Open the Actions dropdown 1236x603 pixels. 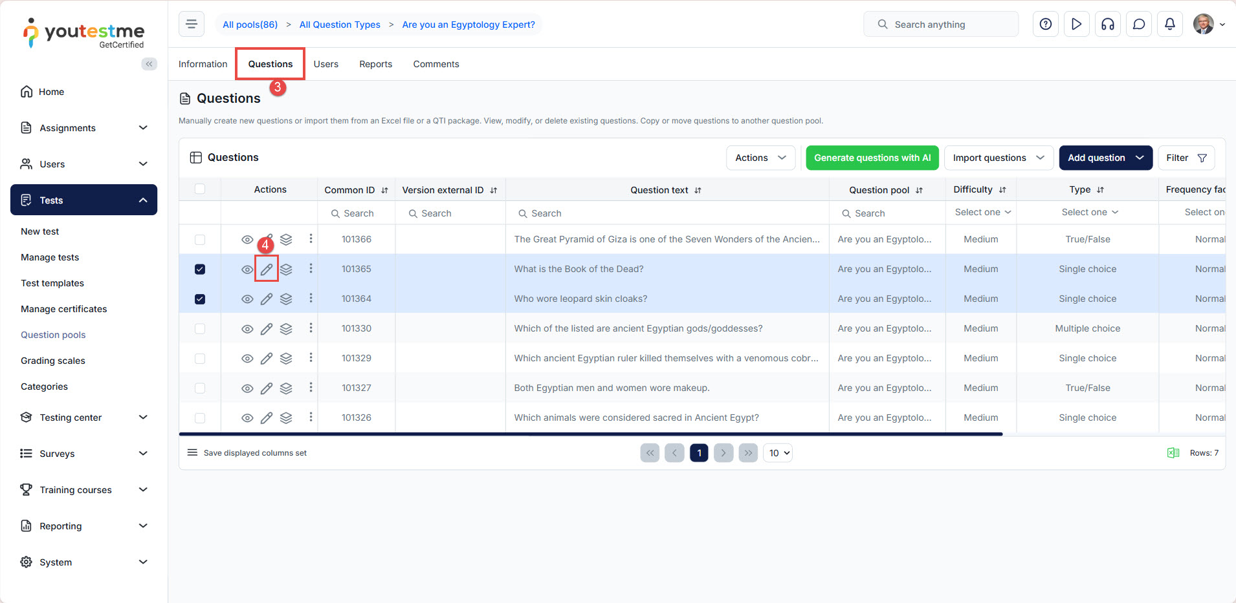[760, 158]
